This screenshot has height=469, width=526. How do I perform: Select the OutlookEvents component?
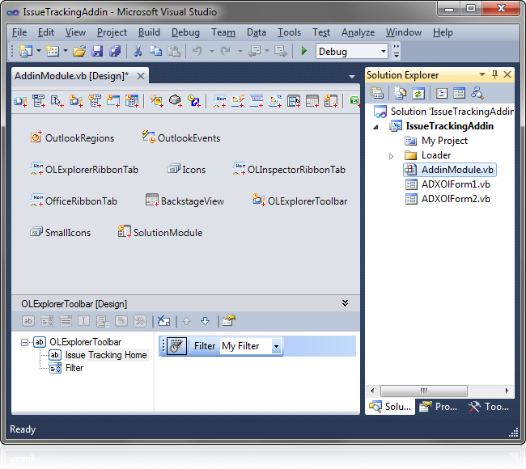tap(181, 137)
